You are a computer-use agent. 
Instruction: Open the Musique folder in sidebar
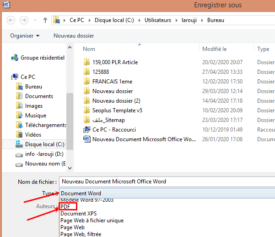point(35,116)
